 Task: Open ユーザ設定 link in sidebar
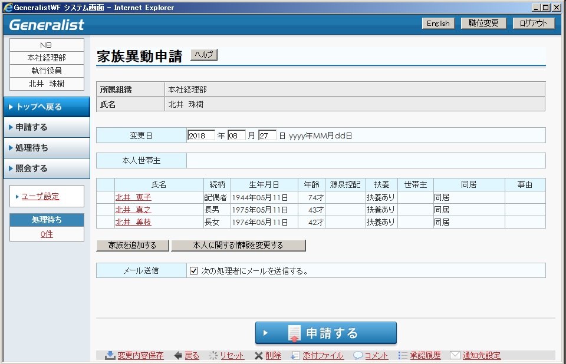[40, 196]
